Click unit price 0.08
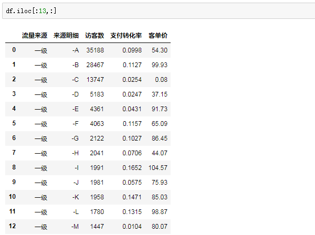 tap(161, 80)
